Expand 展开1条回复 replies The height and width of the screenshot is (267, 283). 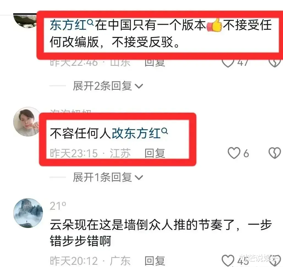(x=108, y=177)
